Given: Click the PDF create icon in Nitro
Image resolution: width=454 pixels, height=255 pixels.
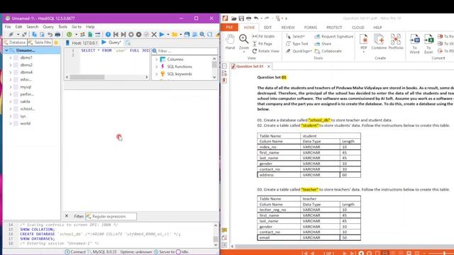Looking at the screenshot, I should point(364,42).
